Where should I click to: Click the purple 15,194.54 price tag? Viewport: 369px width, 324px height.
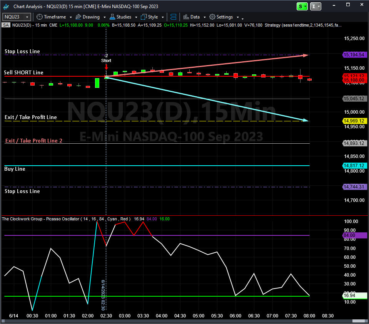tap(354, 55)
